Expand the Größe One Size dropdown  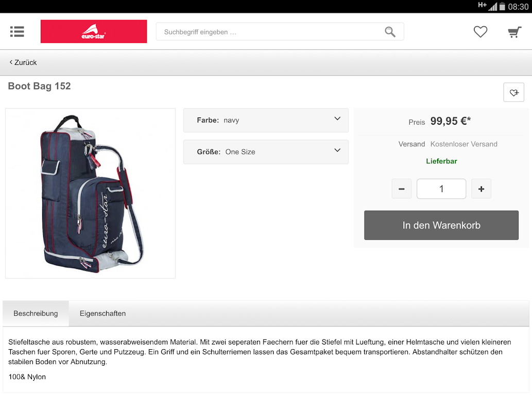coord(266,152)
